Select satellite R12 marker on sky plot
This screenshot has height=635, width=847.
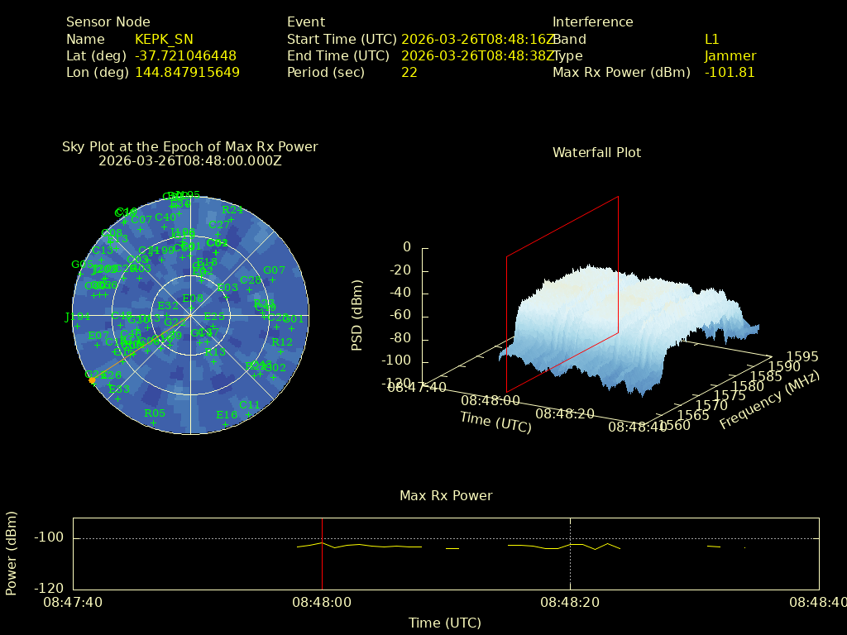tap(282, 352)
